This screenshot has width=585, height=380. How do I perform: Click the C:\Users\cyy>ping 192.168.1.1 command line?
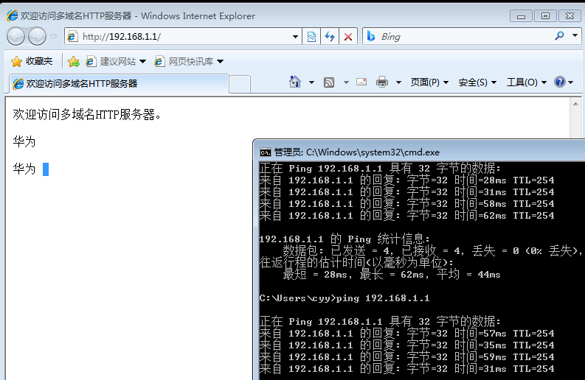(345, 298)
